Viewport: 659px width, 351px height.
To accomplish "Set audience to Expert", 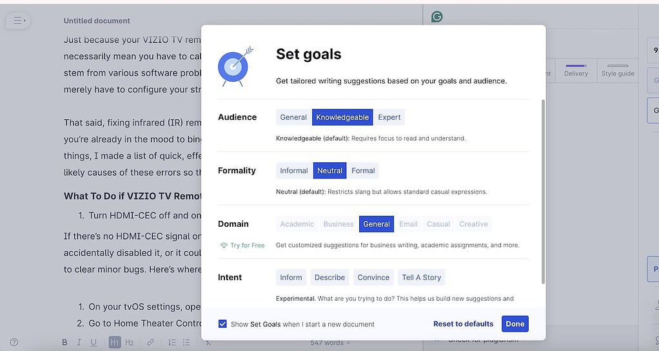I will [389, 117].
